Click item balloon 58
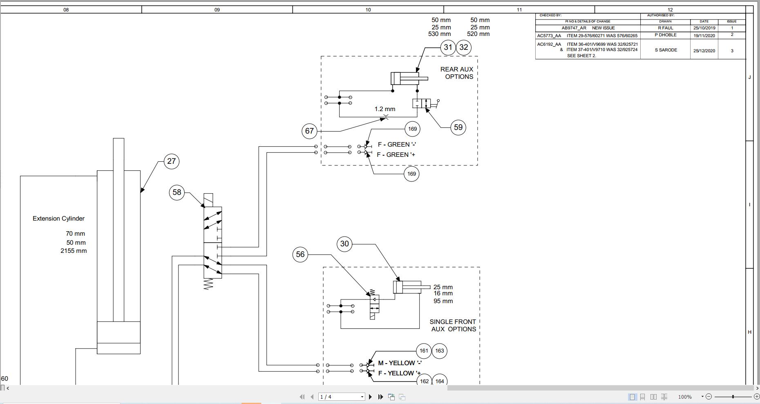 coord(177,192)
